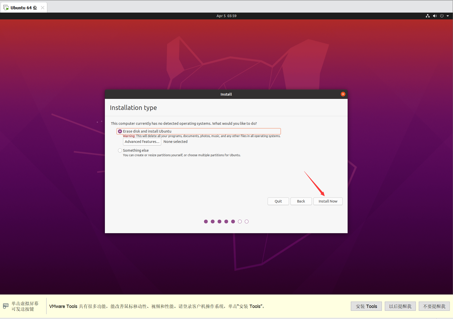Image resolution: width=453 pixels, height=319 pixels.
Task: Click the first progress dot
Action: [x=206, y=221]
